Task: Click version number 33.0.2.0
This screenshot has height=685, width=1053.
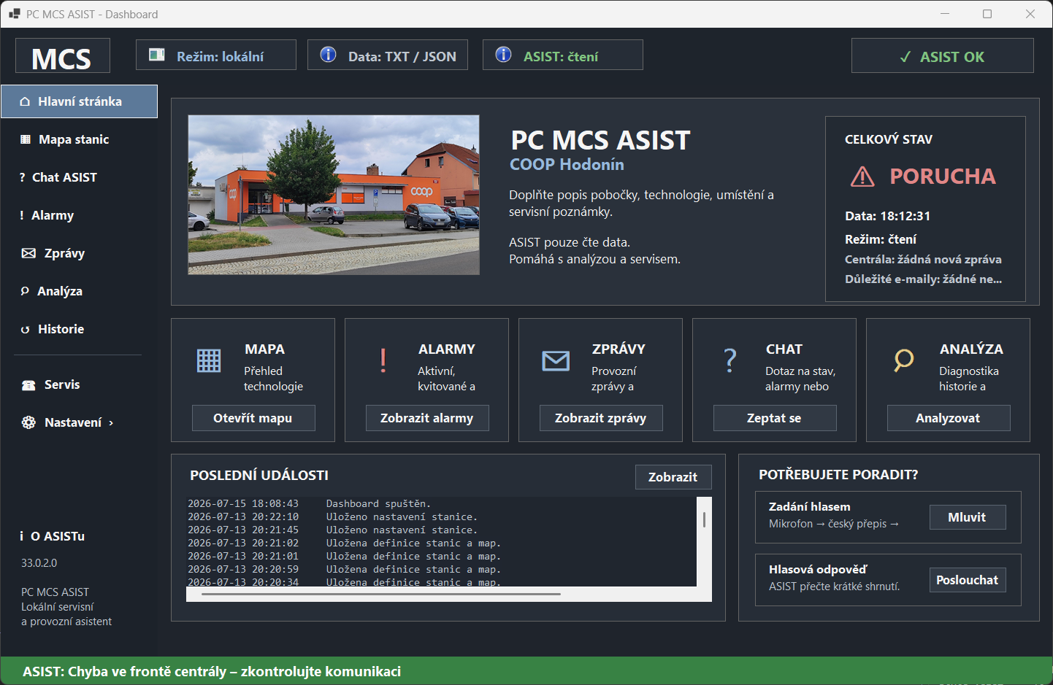Action: coord(39,563)
